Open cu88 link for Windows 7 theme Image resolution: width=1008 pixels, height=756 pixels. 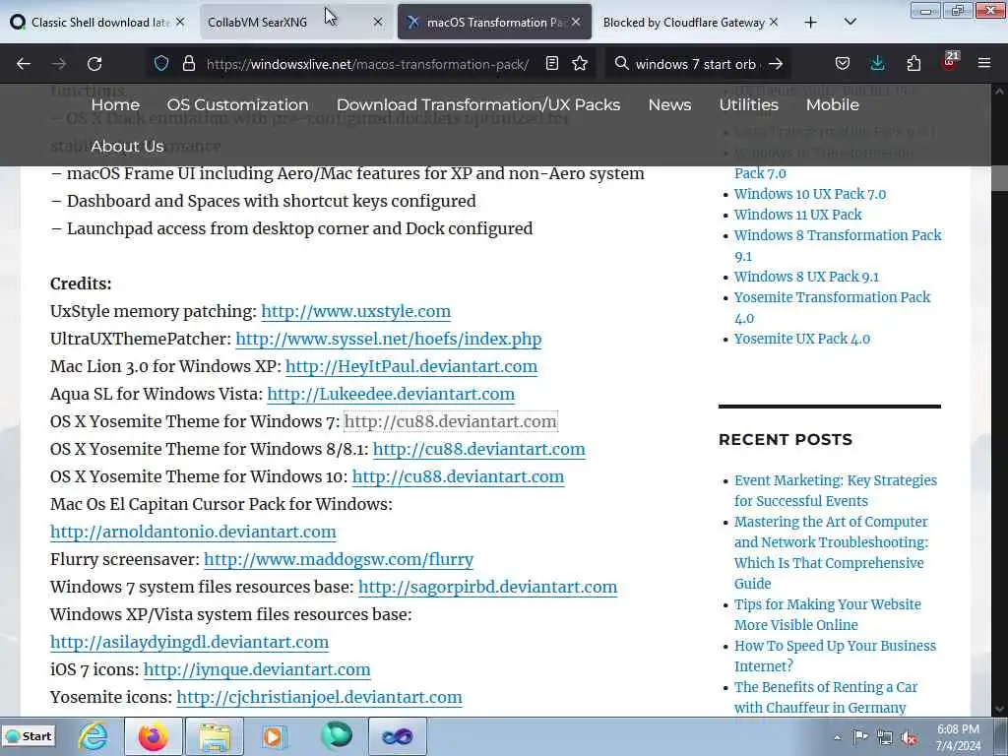click(x=451, y=421)
